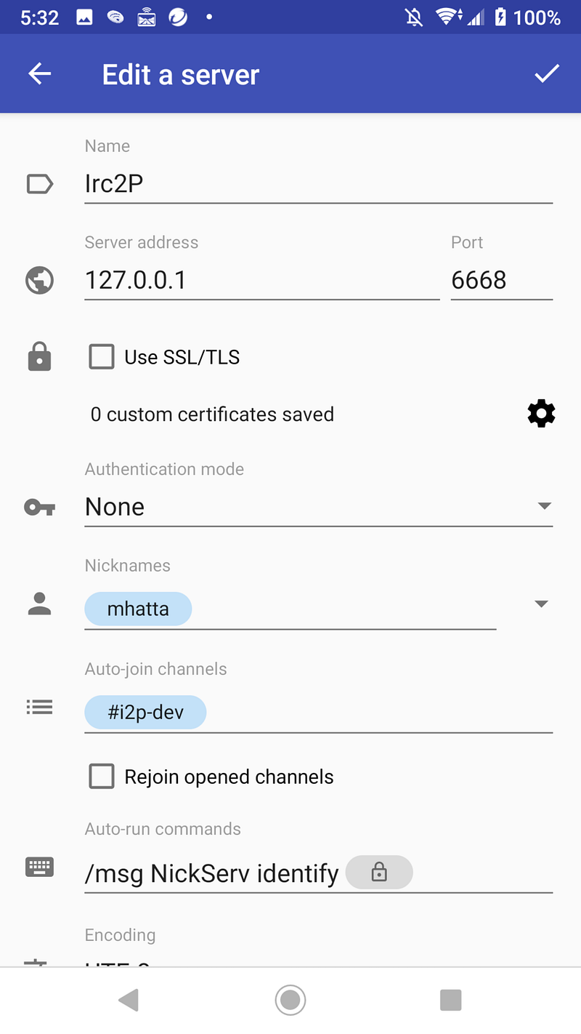Edit the Port field showing 6668
Viewport: 581px width, 1034px height.
click(x=501, y=280)
